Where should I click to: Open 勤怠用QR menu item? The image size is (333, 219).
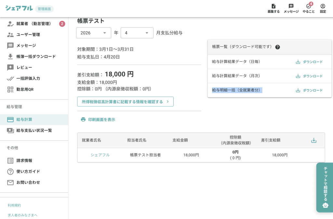[x=34, y=90]
